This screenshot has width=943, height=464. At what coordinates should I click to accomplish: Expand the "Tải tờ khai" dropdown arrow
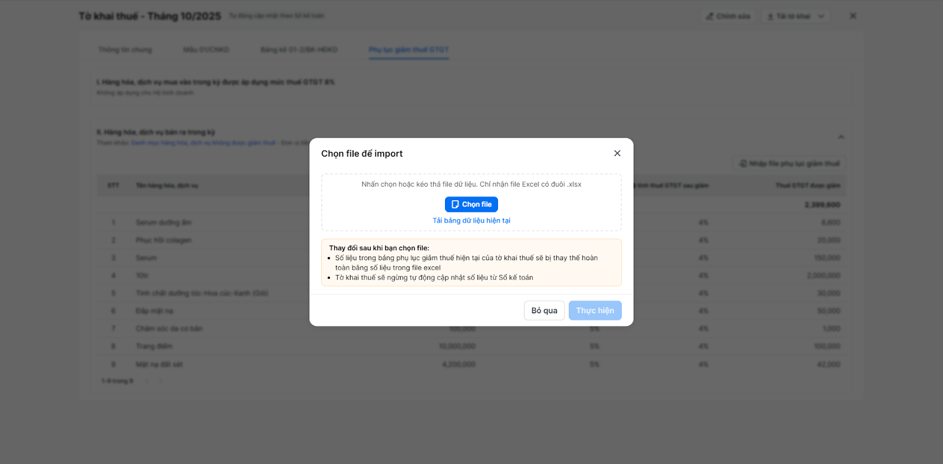(821, 16)
